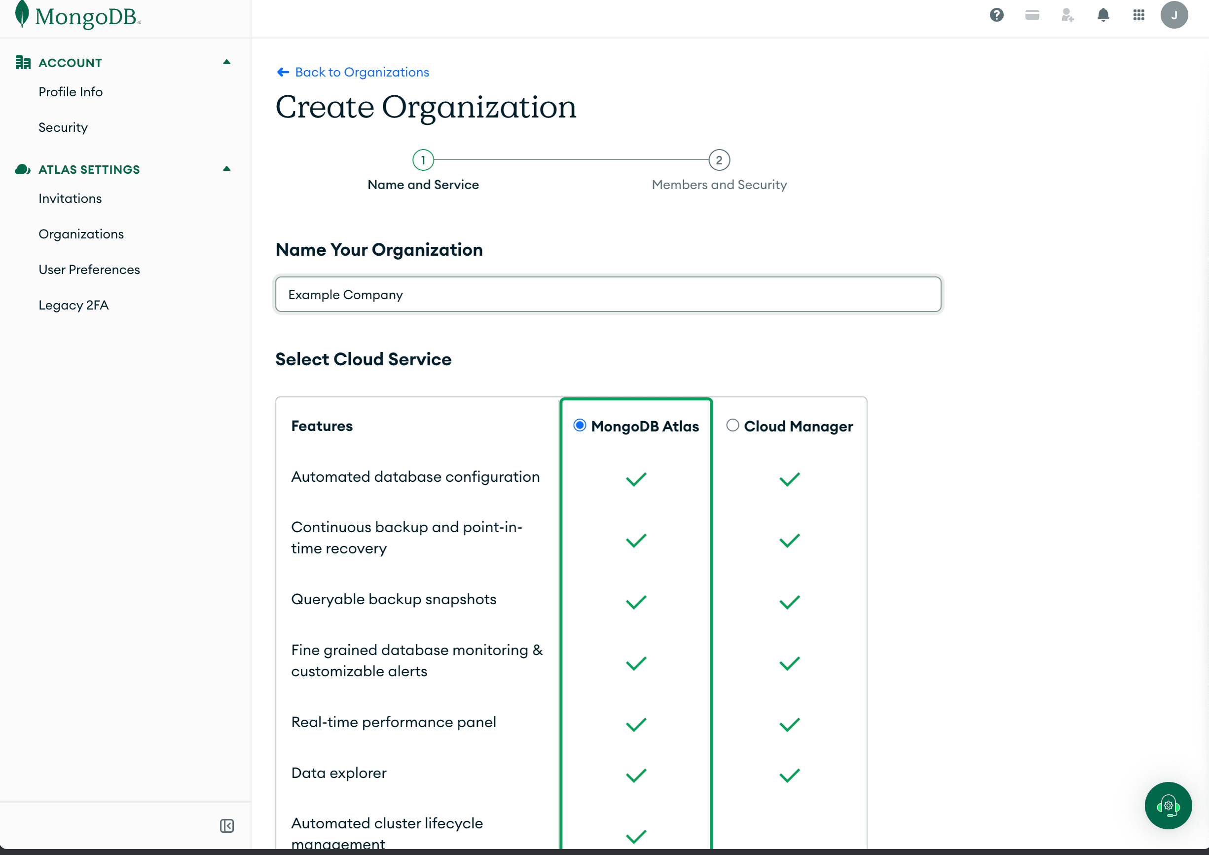Focus the organization name input field

click(608, 295)
